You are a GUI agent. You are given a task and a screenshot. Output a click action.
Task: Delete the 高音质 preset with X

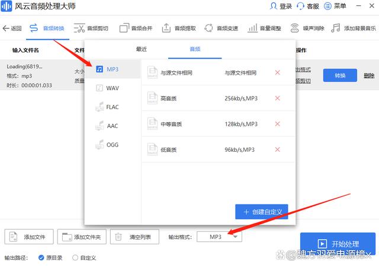pyautogui.click(x=278, y=98)
